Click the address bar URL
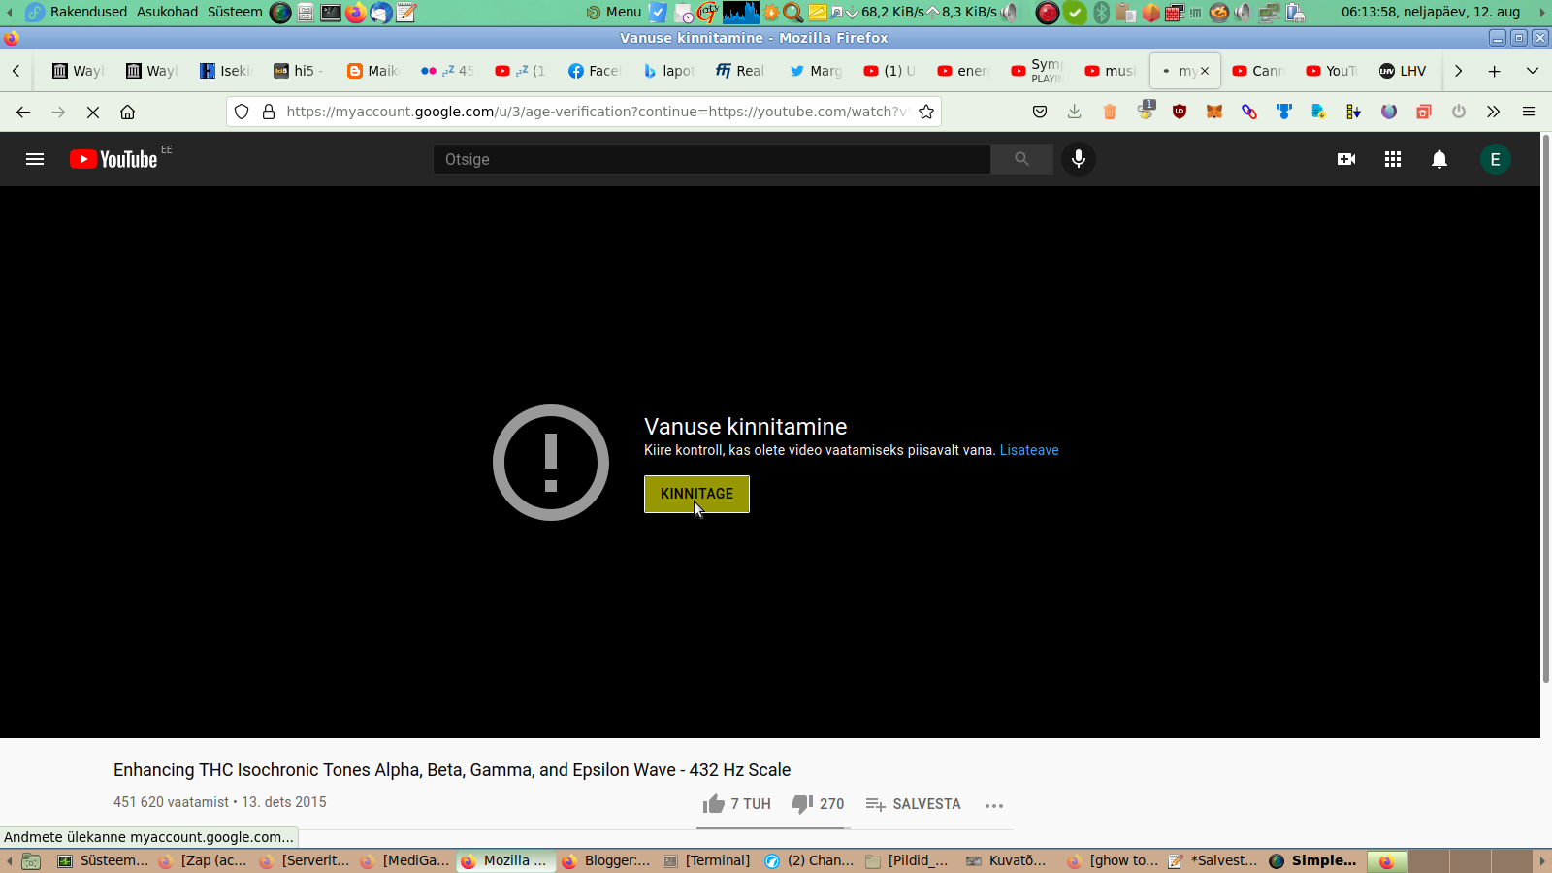This screenshot has width=1552, height=873. coord(596,112)
